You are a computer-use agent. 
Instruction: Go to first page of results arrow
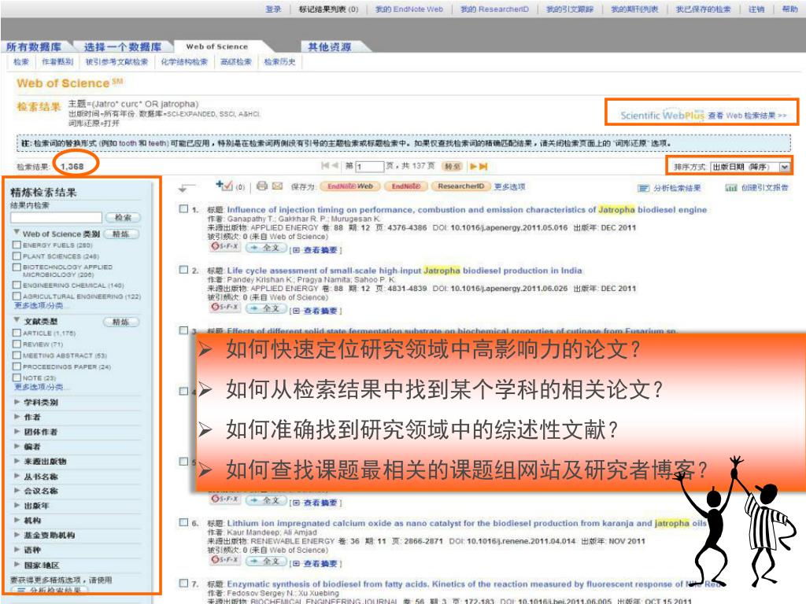[325, 165]
